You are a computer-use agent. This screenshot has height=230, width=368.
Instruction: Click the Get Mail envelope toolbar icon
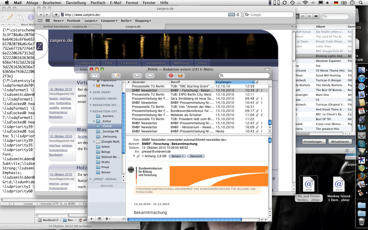click(95, 75)
